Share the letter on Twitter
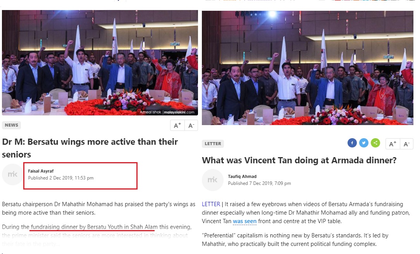420x254 pixels. (x=364, y=143)
